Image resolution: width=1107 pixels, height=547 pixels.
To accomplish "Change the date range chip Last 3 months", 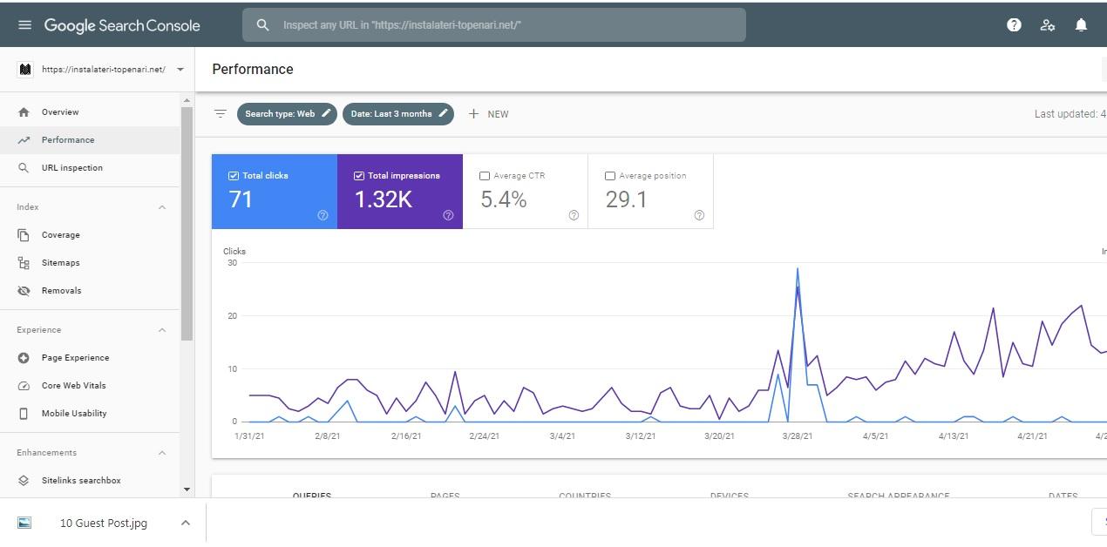I will [x=397, y=113].
